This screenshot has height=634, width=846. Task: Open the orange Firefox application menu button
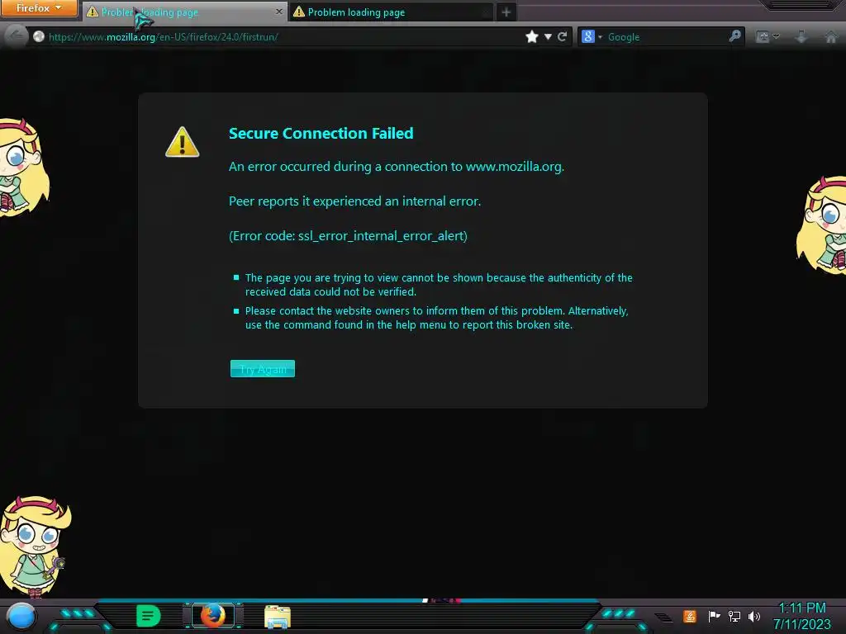39,8
